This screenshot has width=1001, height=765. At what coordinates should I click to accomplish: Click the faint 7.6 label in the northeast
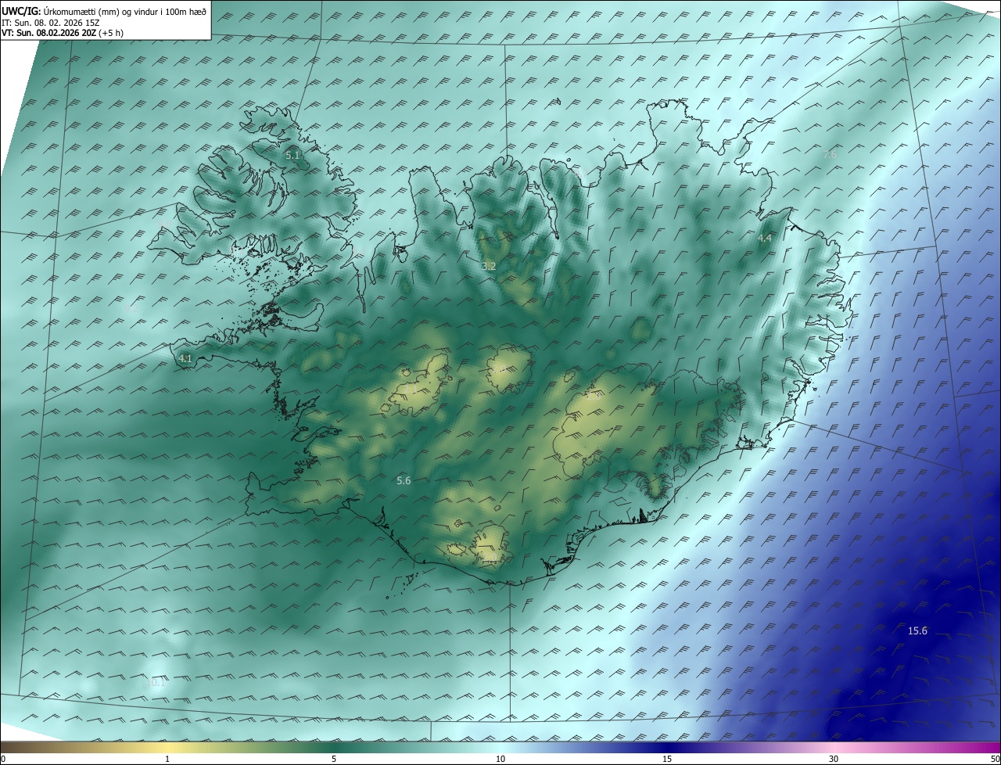pos(830,155)
